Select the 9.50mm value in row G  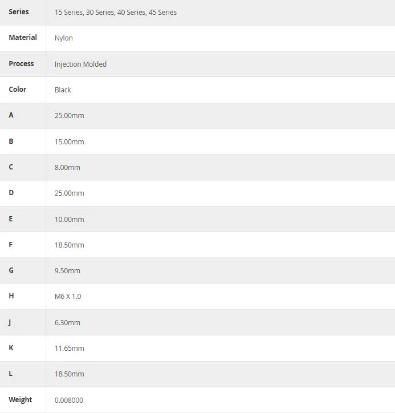coord(67,271)
